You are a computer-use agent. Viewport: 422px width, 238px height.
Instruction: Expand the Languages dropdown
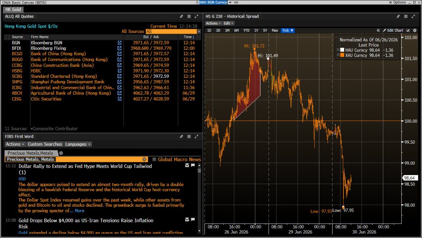click(78, 145)
